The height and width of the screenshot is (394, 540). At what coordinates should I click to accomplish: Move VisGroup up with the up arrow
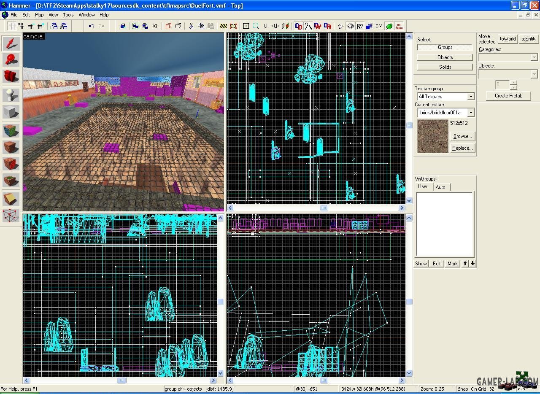(x=465, y=264)
